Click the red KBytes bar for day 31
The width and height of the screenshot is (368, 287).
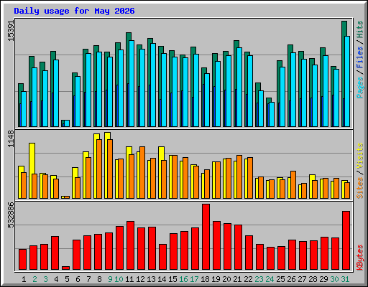(346, 240)
